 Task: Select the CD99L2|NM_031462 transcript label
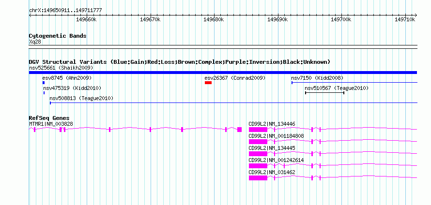pyautogui.click(x=272, y=172)
